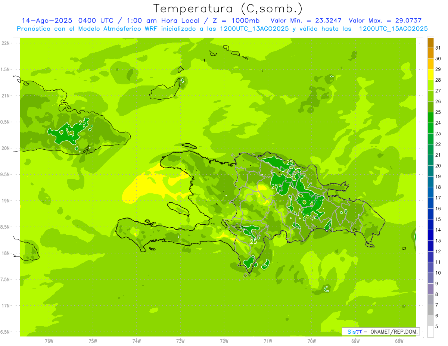
Task: Click the "68W" longitude label
Action: [399, 341]
